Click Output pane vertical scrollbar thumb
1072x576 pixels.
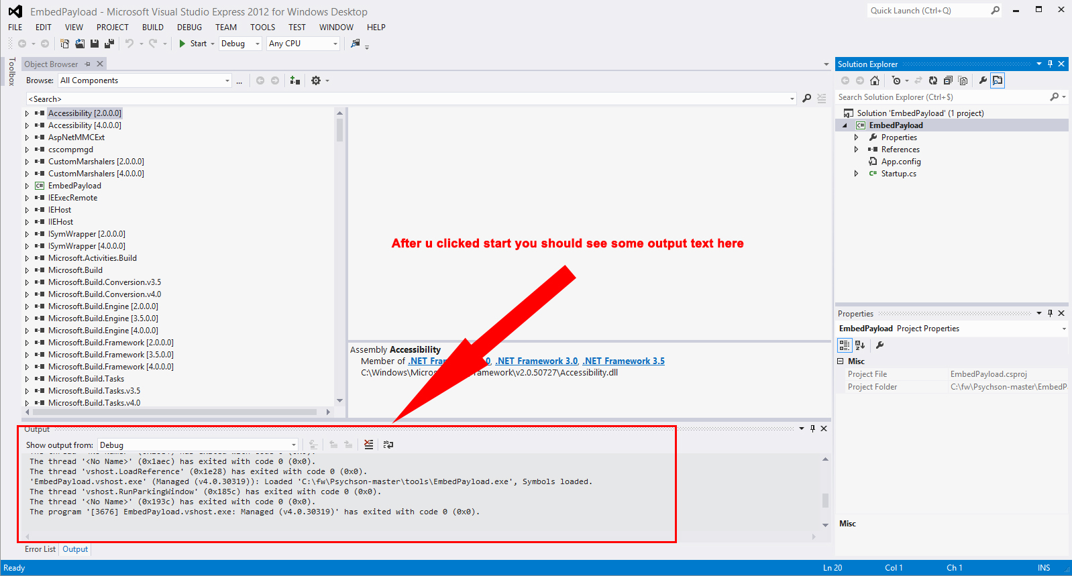pyautogui.click(x=825, y=500)
